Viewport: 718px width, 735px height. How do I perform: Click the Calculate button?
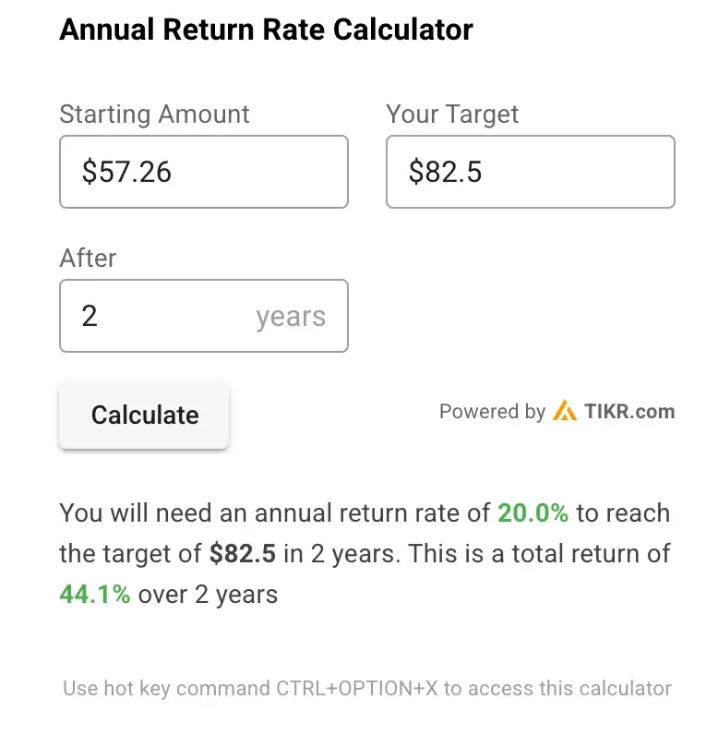(144, 416)
